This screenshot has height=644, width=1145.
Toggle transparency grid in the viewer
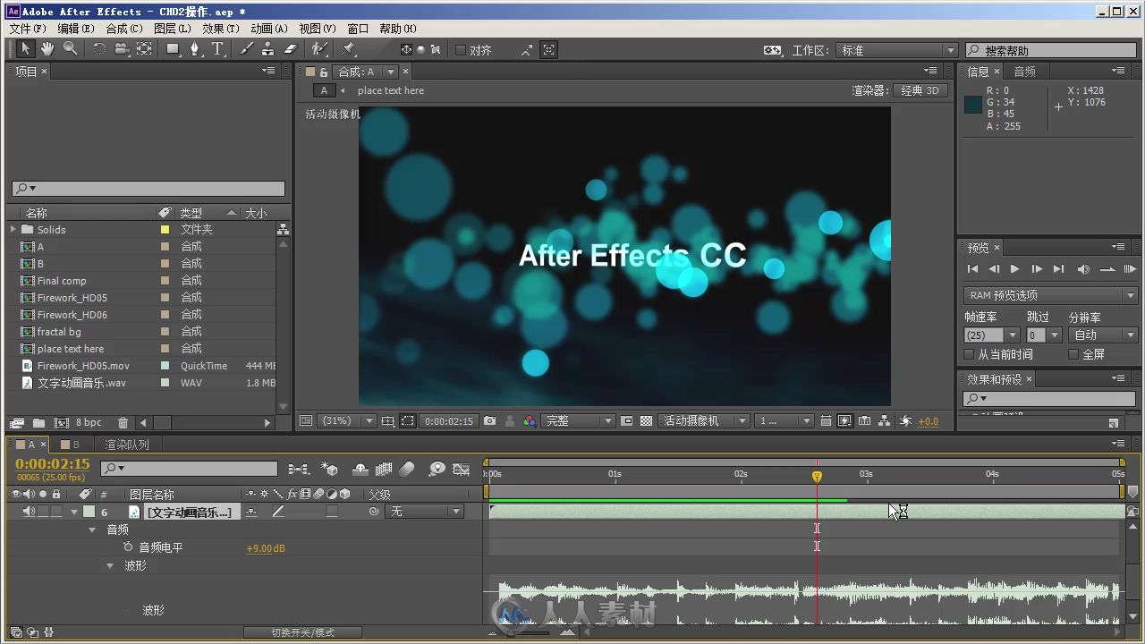coord(646,420)
